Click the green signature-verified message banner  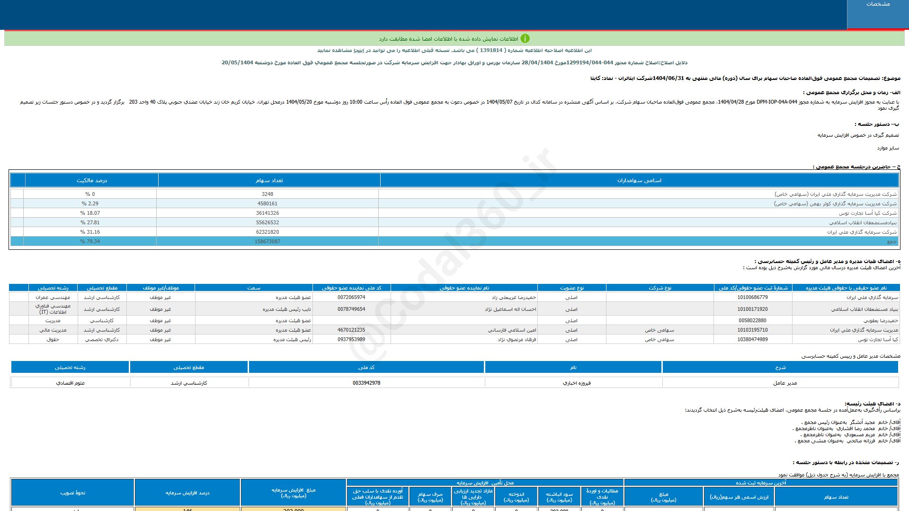tap(454, 38)
